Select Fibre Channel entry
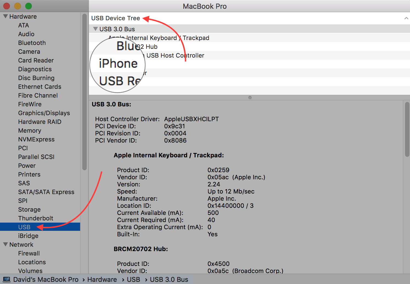The image size is (410, 284). tap(38, 95)
